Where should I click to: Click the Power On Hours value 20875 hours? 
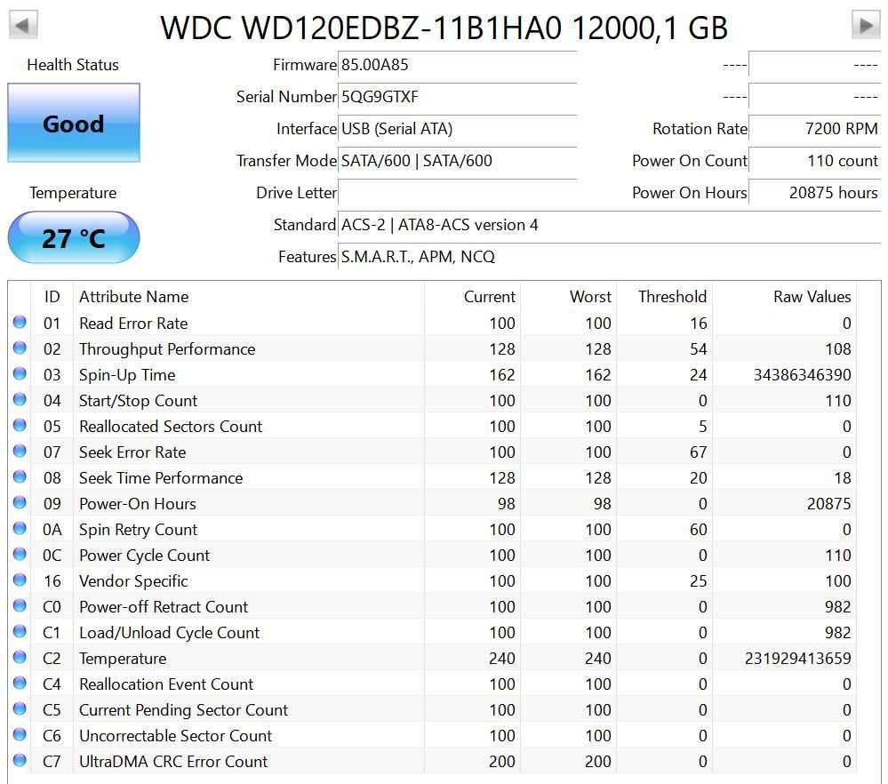coord(815,193)
